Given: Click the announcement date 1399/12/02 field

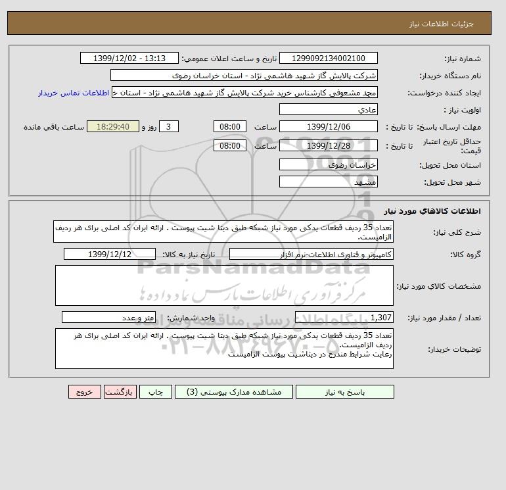Looking at the screenshot, I should [129, 58].
